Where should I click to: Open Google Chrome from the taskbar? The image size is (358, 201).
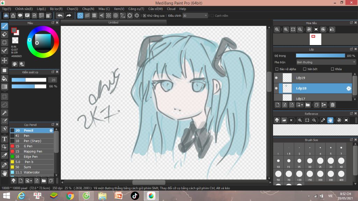click(70, 196)
